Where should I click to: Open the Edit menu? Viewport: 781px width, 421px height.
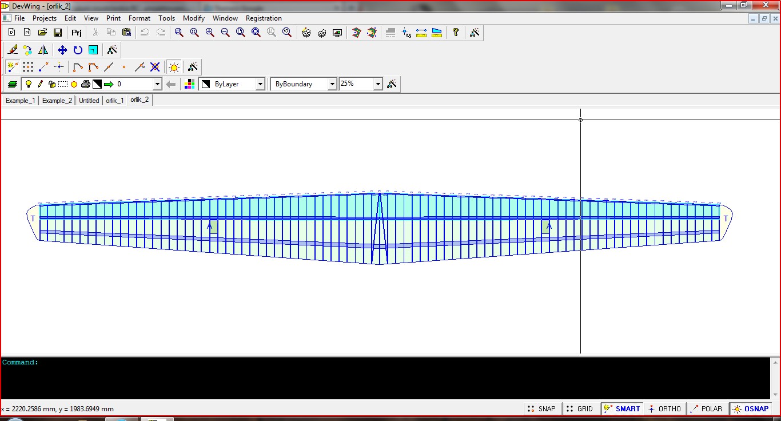pos(70,18)
